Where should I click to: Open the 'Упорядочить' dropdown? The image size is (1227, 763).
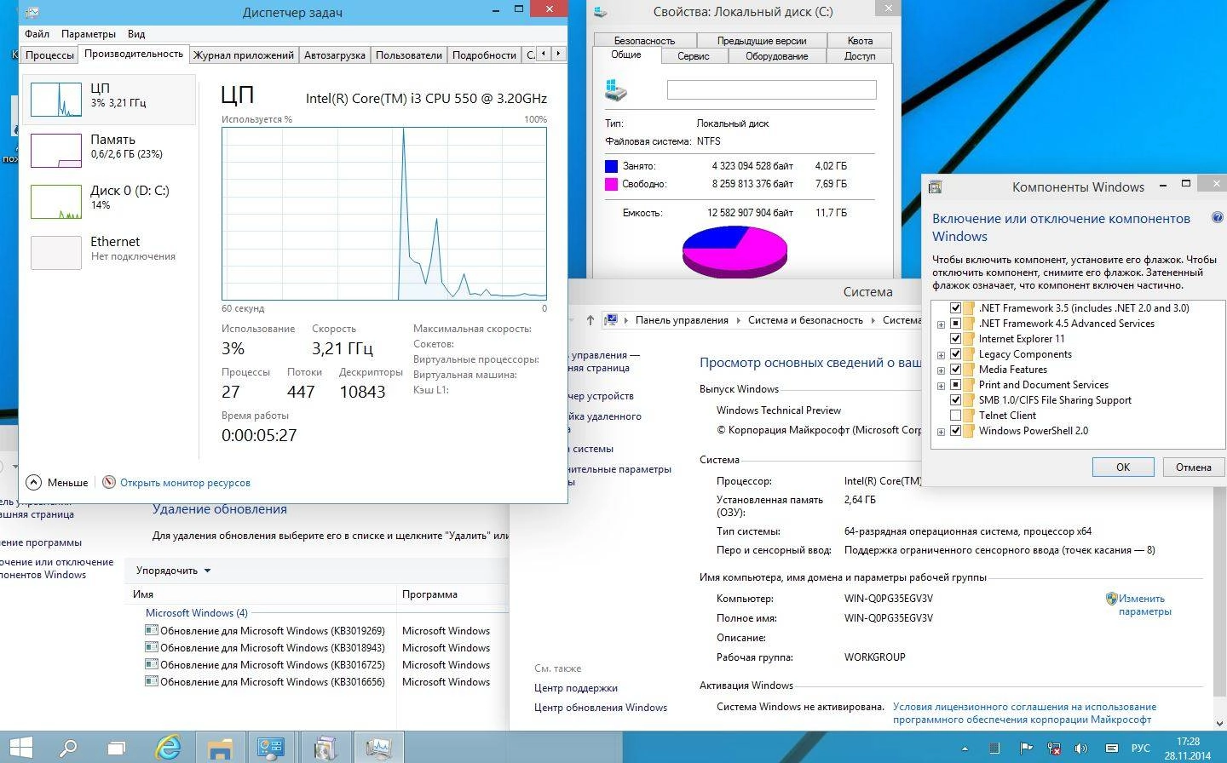pos(173,571)
